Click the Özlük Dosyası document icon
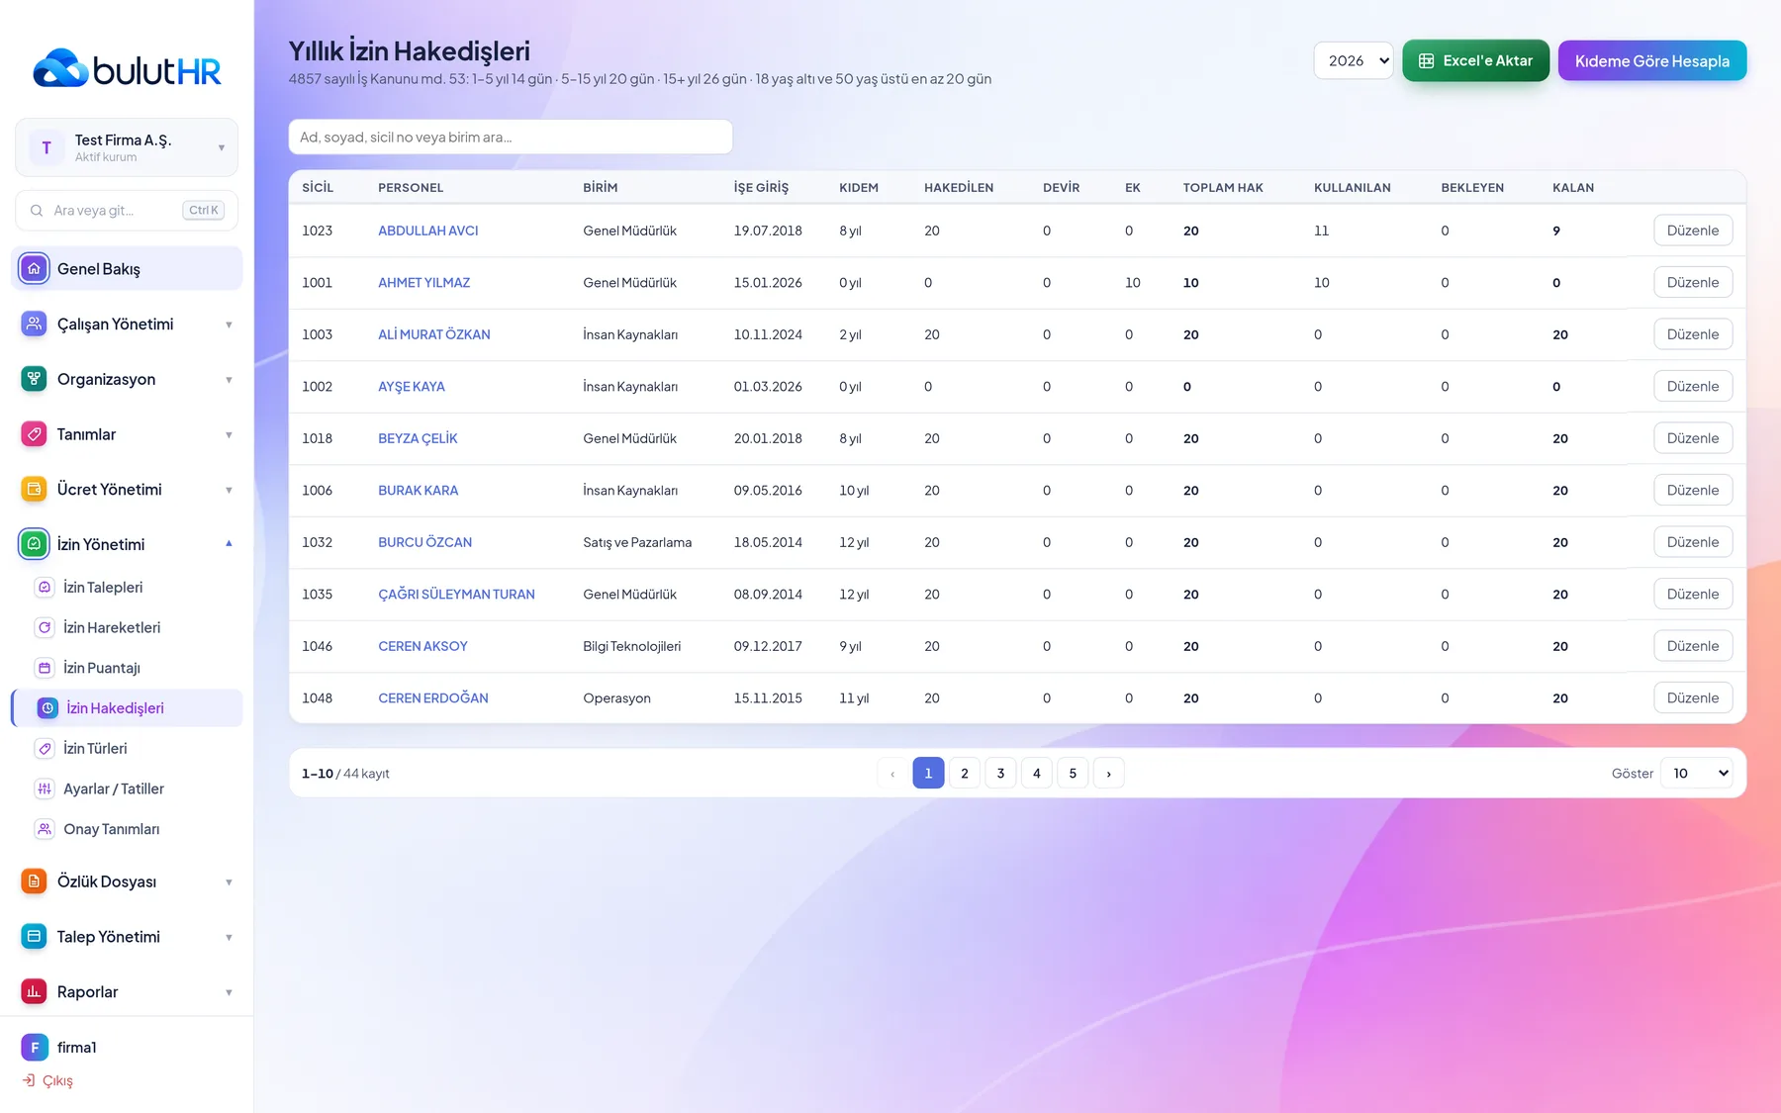 [34, 881]
